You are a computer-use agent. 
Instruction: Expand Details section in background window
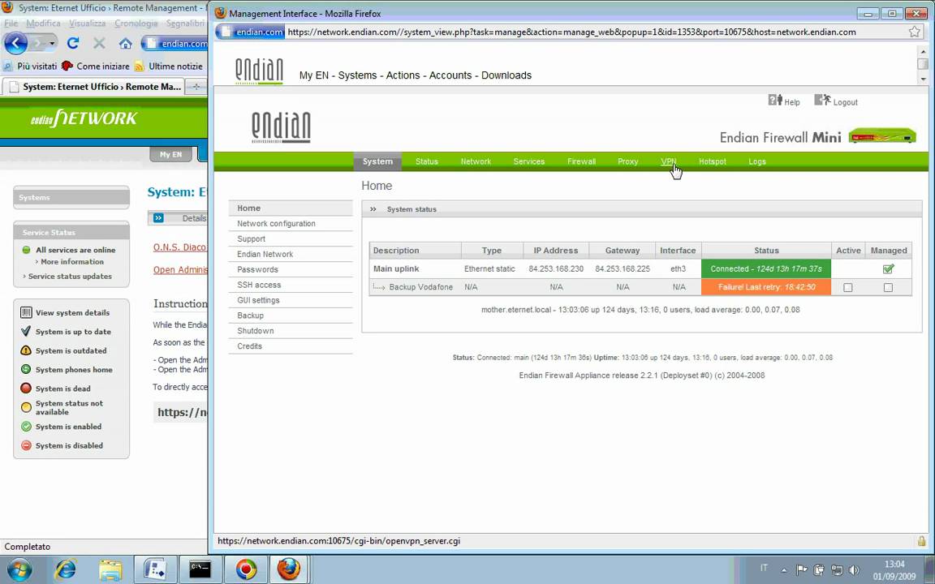pyautogui.click(x=158, y=218)
